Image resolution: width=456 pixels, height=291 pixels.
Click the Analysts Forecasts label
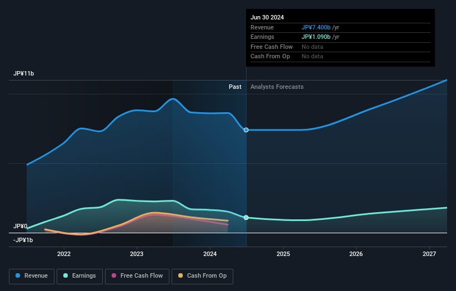pyautogui.click(x=277, y=87)
